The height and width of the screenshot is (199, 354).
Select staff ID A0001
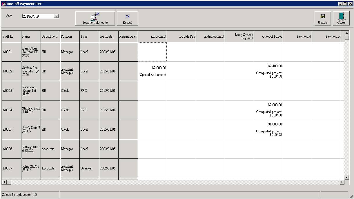point(12,52)
